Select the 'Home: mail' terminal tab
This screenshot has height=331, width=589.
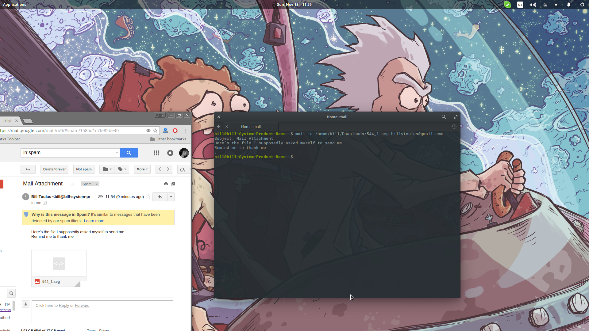[251, 127]
